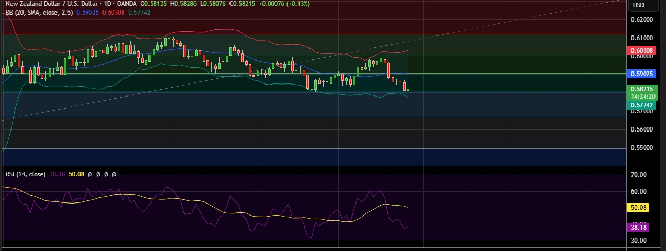
Task: Click the low value L0.58076
Action: (x=212, y=4)
